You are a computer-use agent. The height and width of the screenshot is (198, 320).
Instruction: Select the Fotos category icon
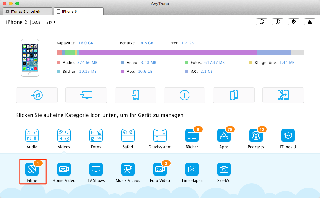tap(96, 135)
